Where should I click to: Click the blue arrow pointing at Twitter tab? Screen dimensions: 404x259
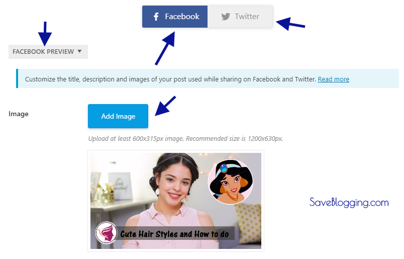pos(290,24)
